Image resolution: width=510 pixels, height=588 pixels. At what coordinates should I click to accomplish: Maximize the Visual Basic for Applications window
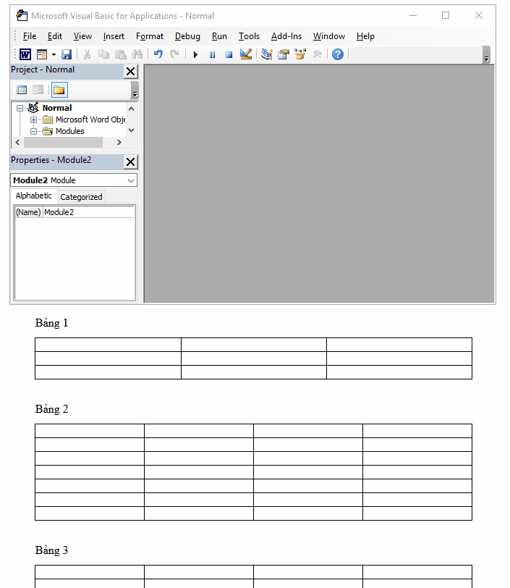pyautogui.click(x=446, y=15)
